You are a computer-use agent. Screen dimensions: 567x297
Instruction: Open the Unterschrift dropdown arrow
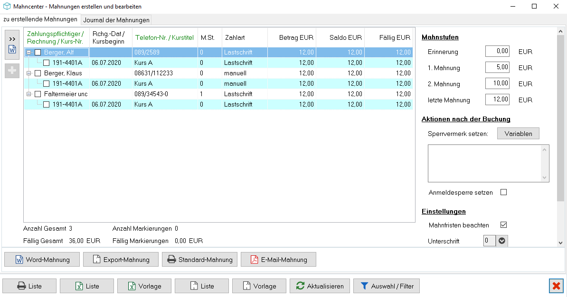(x=502, y=241)
